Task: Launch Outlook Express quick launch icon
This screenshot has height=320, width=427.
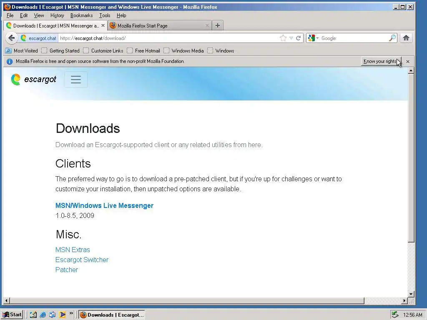Action: (52, 315)
